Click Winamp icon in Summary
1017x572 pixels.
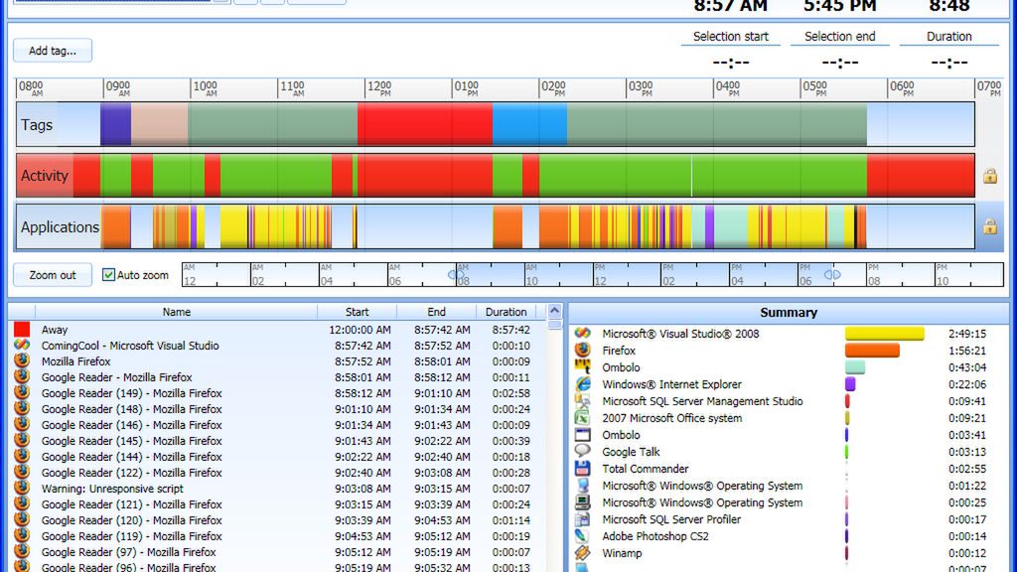[x=582, y=552]
